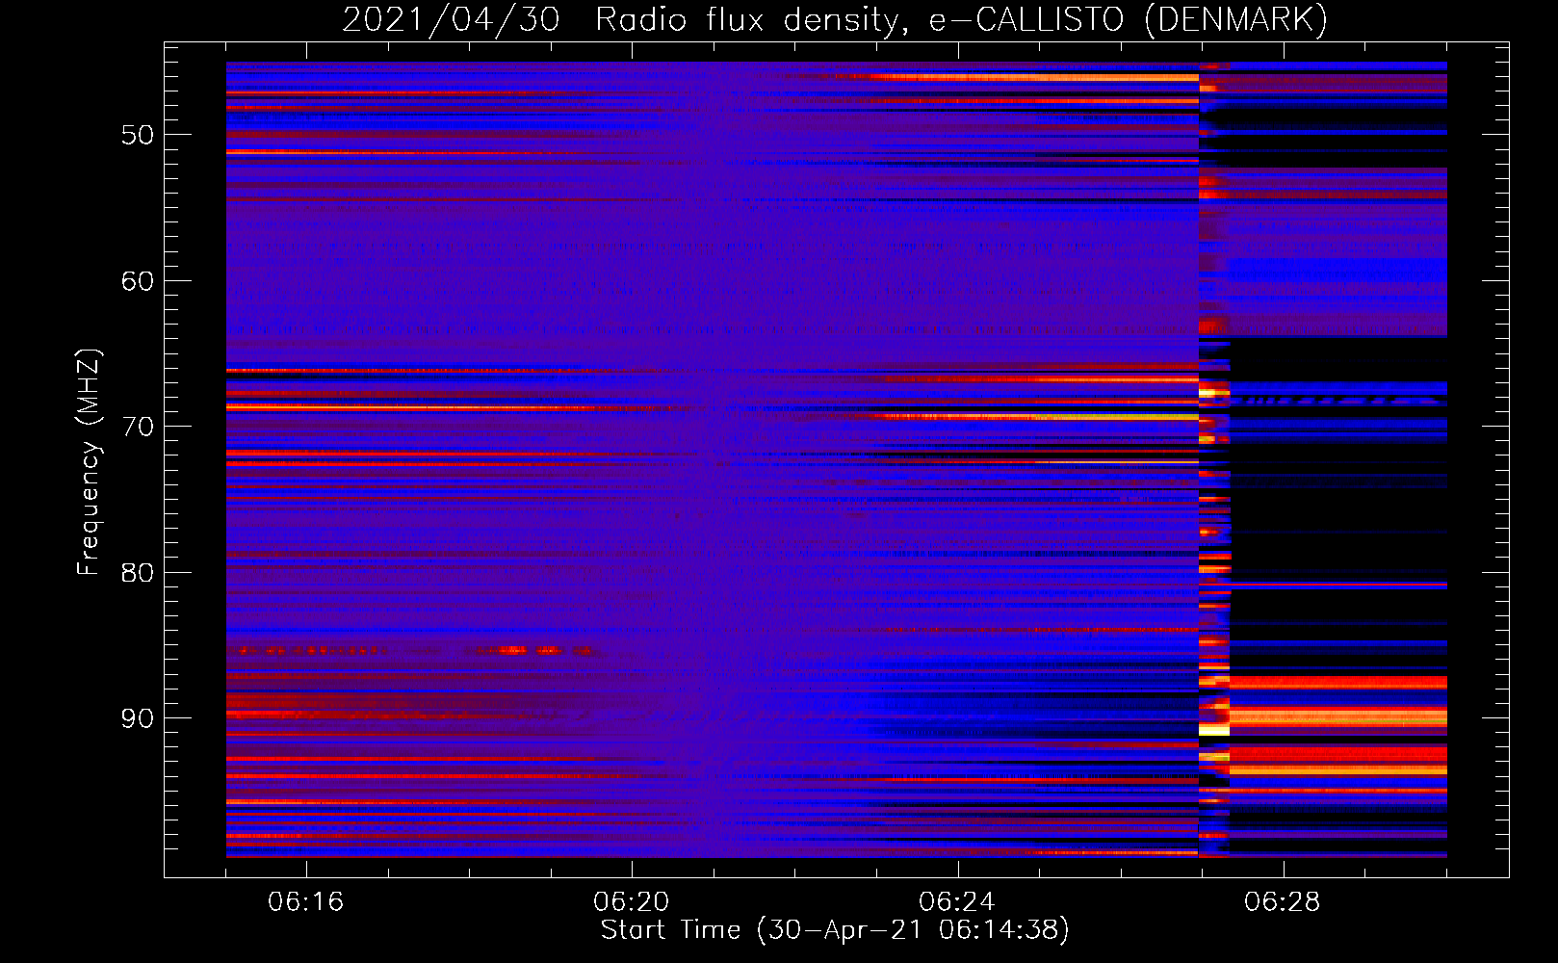This screenshot has height=963, width=1558.
Task: Click the 80 frequency tick label
Action: [138, 573]
